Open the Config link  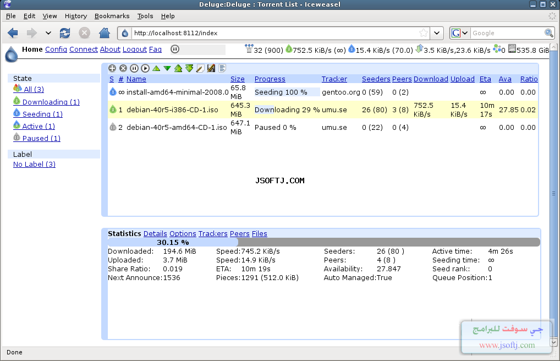click(x=56, y=50)
